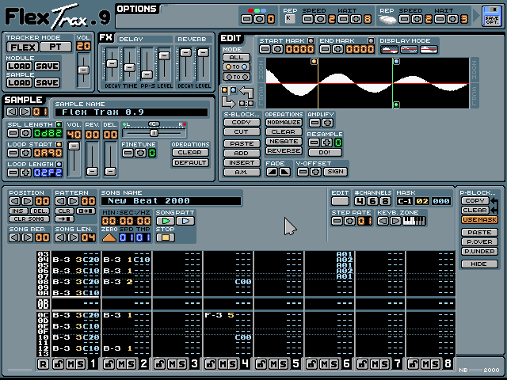The image size is (507, 380).
Task: Decrease End Mark with the minus button
Action: (x=325, y=49)
